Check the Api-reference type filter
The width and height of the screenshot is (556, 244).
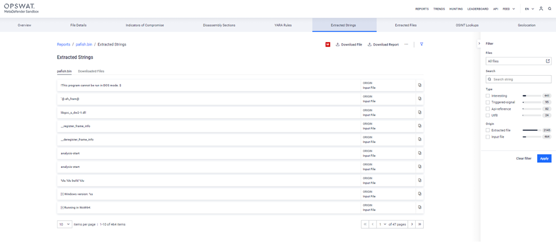coord(488,109)
